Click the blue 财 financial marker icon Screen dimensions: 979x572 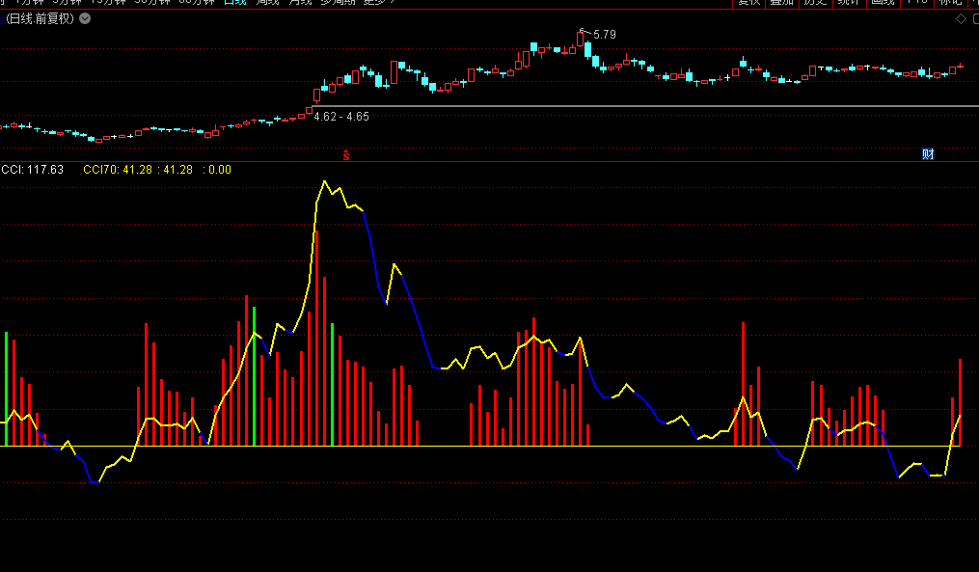(x=928, y=154)
